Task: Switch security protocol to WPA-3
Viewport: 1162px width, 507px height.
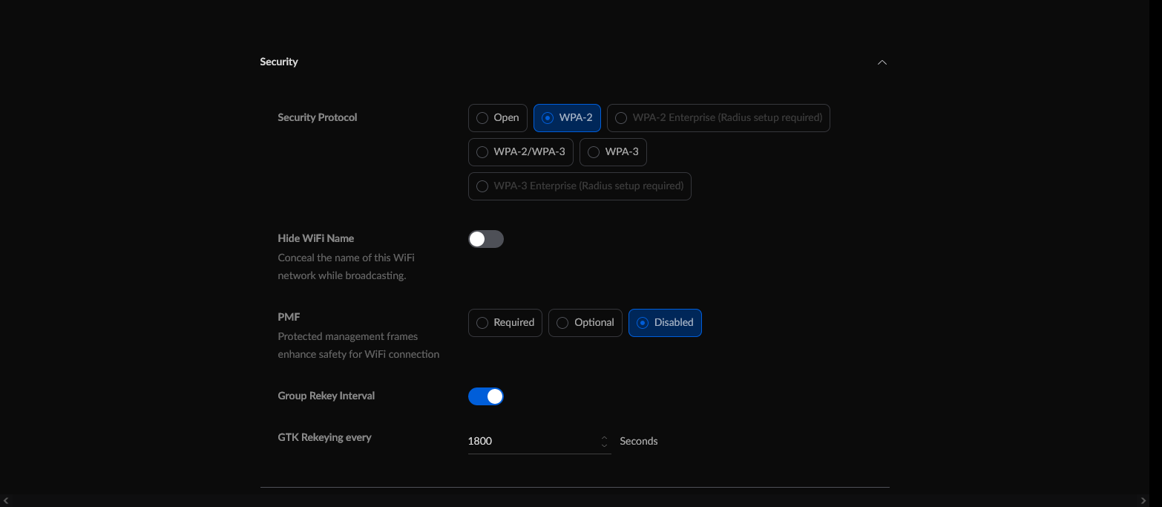Action: click(613, 152)
